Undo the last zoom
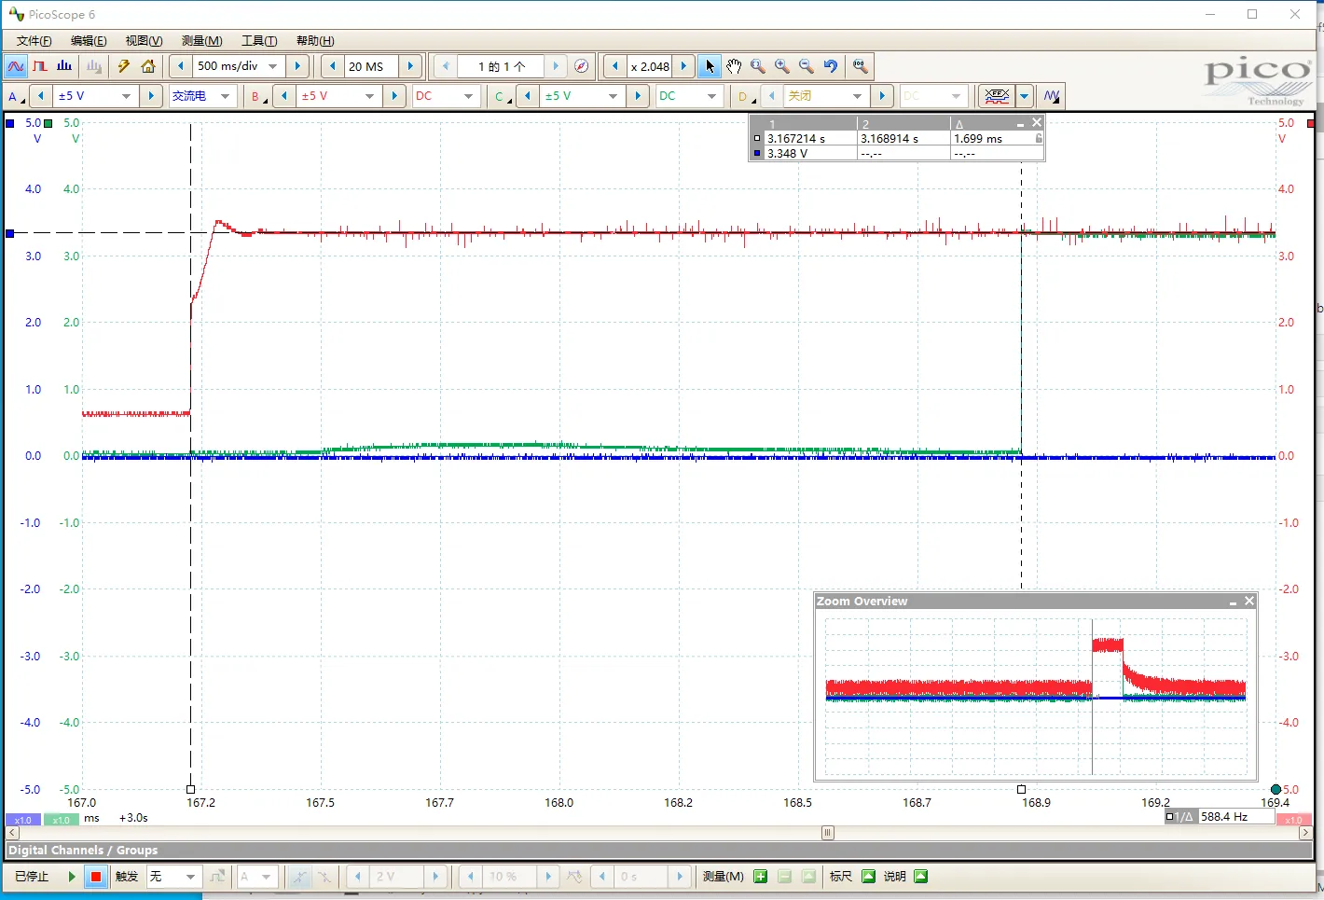Image resolution: width=1324 pixels, height=900 pixels. point(831,66)
